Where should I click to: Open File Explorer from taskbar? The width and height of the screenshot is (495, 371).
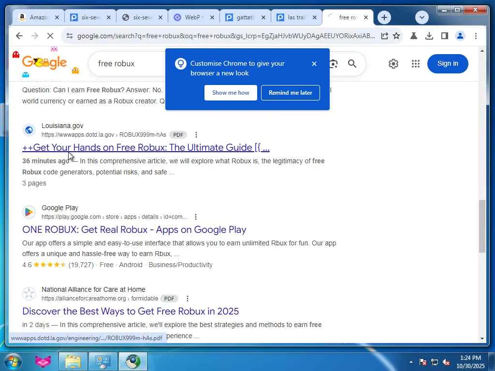[x=73, y=361]
